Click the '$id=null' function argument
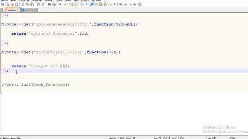This screenshot has height=139, width=248. [x=126, y=24]
